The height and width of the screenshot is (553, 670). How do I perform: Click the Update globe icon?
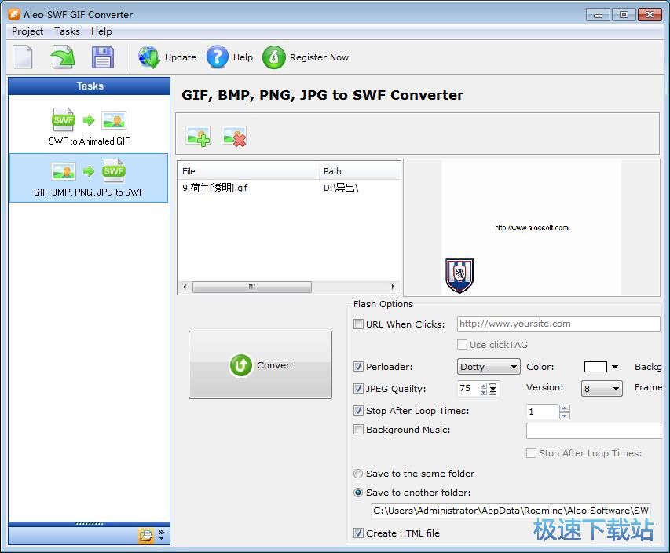click(148, 57)
